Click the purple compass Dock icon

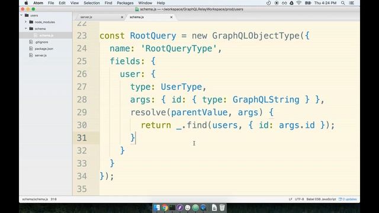pos(180,208)
